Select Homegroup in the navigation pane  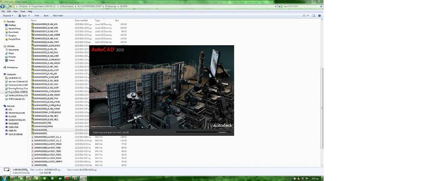tap(12, 67)
